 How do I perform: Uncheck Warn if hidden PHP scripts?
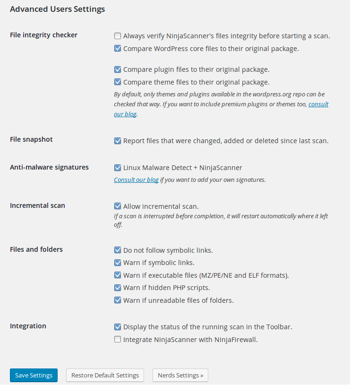pyautogui.click(x=118, y=288)
